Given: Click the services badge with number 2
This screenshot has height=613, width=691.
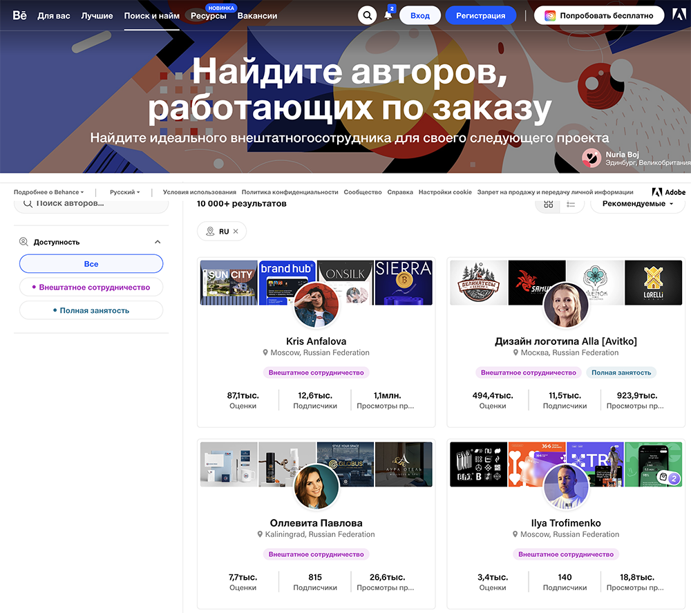Looking at the screenshot, I should 668,478.
